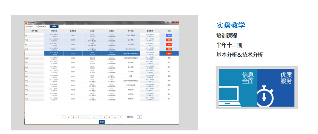Screen dimensions: 318x134
Task: Maximize the history index window
Action: click(x=170, y=22)
